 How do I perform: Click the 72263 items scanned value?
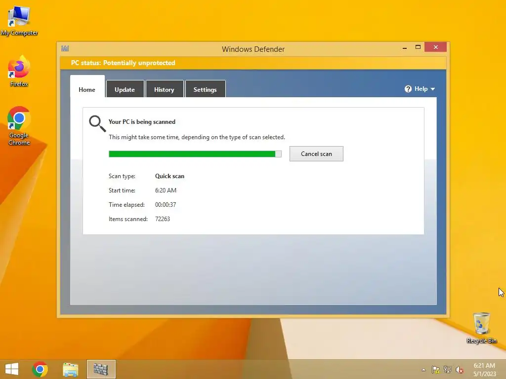click(162, 219)
